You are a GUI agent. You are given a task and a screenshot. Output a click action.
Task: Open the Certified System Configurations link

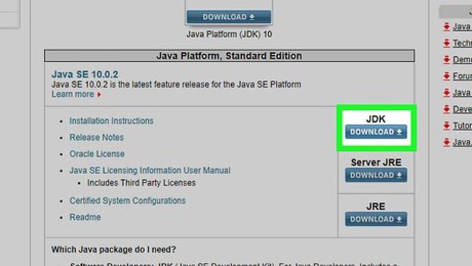pos(128,201)
